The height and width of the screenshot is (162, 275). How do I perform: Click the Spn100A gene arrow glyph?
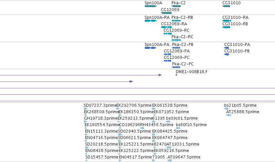pyautogui.click(x=151, y=6)
